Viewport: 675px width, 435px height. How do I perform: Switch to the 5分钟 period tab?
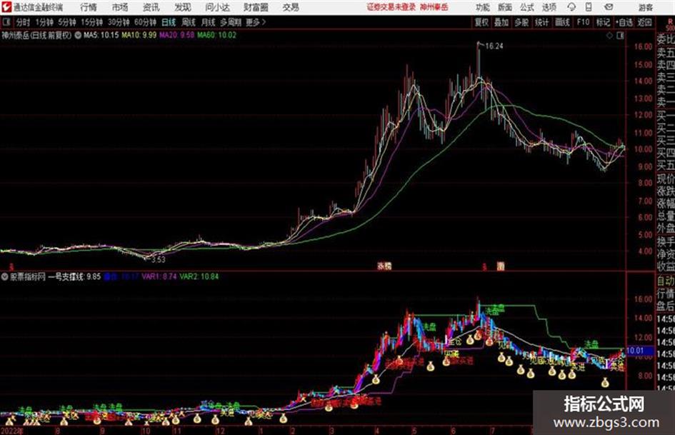pos(67,22)
